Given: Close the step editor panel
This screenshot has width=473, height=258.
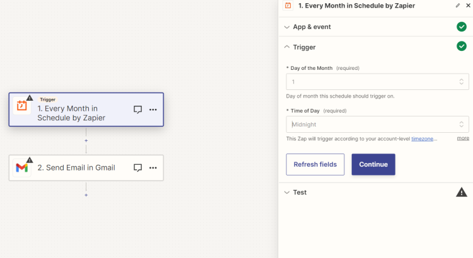Looking at the screenshot, I should pos(468,5).
